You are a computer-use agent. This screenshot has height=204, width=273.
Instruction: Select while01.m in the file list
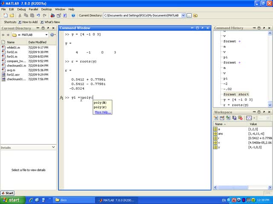(x=13, y=48)
